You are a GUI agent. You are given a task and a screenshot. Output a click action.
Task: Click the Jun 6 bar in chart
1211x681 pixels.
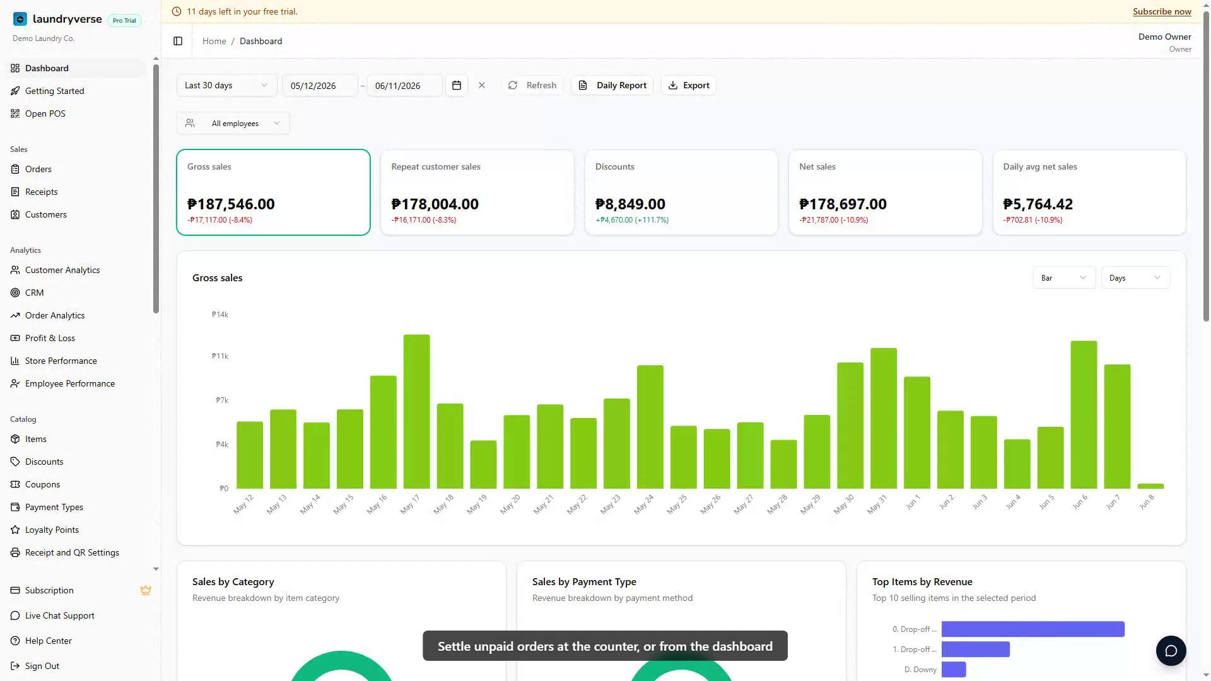pos(1084,414)
